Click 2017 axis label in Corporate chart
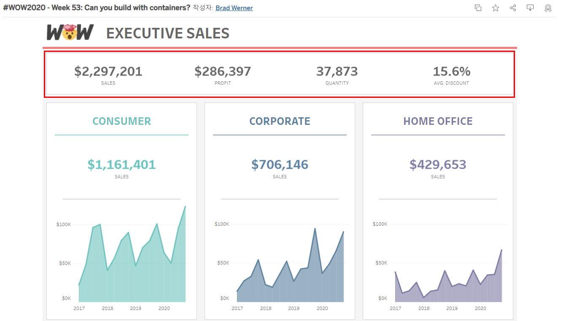585x321 pixels. pos(237,308)
